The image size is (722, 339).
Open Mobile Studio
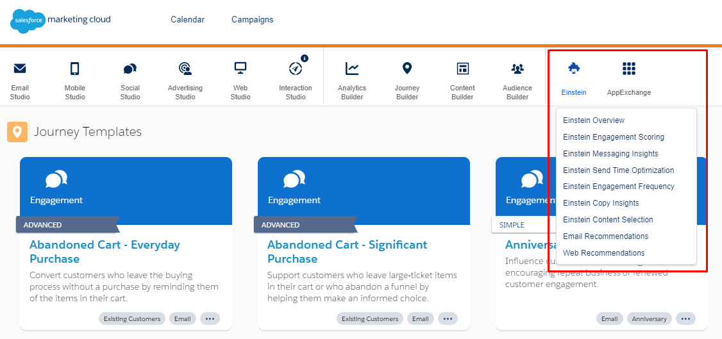click(74, 81)
